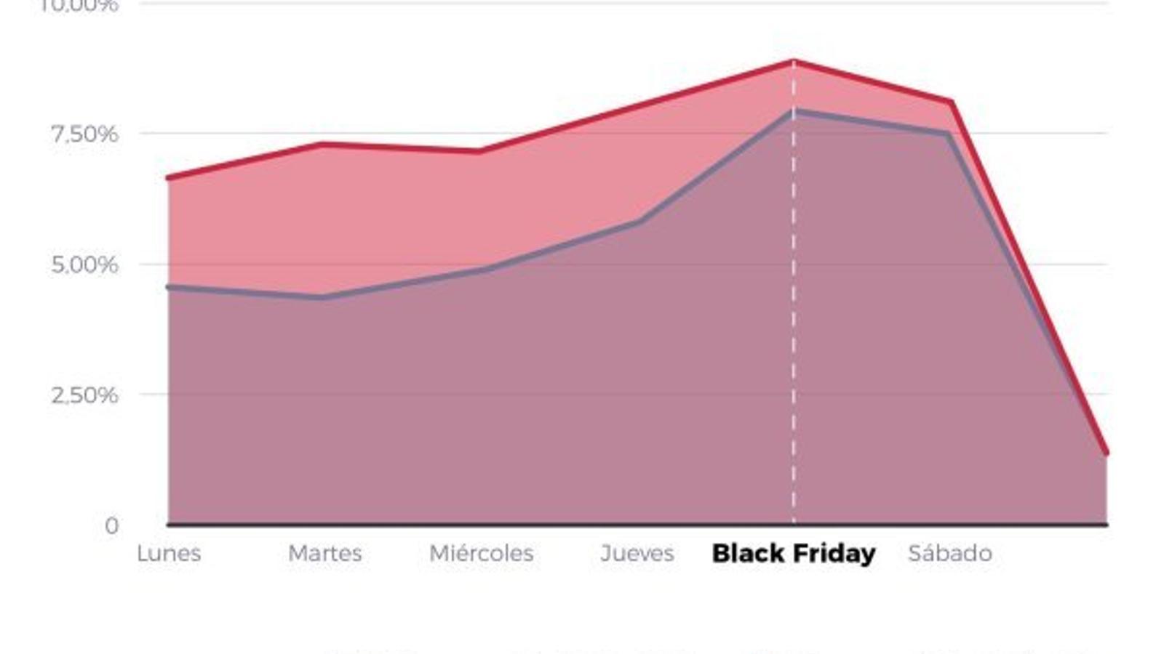Click the 7,50% y-axis label
1164x654 pixels.
click(84, 134)
